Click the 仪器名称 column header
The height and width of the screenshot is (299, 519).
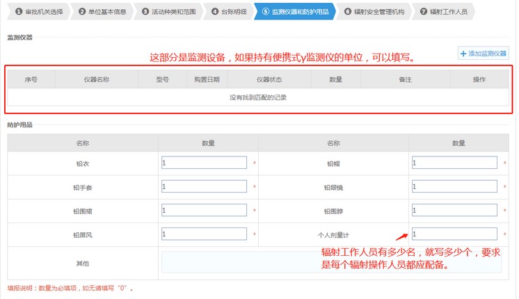pos(96,79)
